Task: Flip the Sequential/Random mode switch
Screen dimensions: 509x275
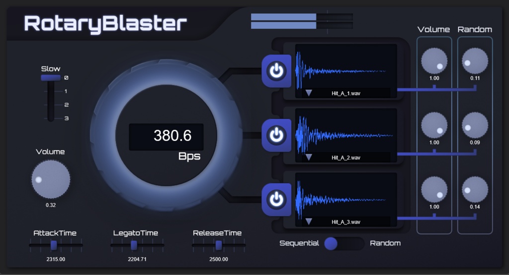Action: coord(344,243)
